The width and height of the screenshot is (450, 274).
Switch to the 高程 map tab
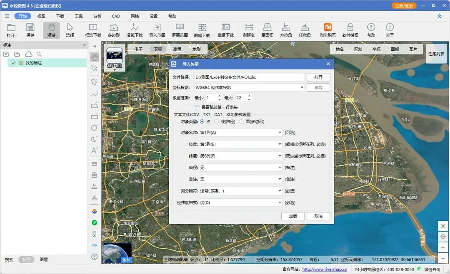177,49
